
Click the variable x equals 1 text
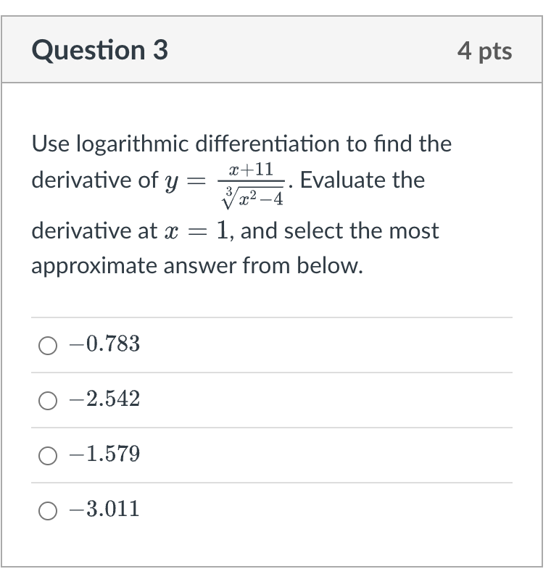[191, 230]
